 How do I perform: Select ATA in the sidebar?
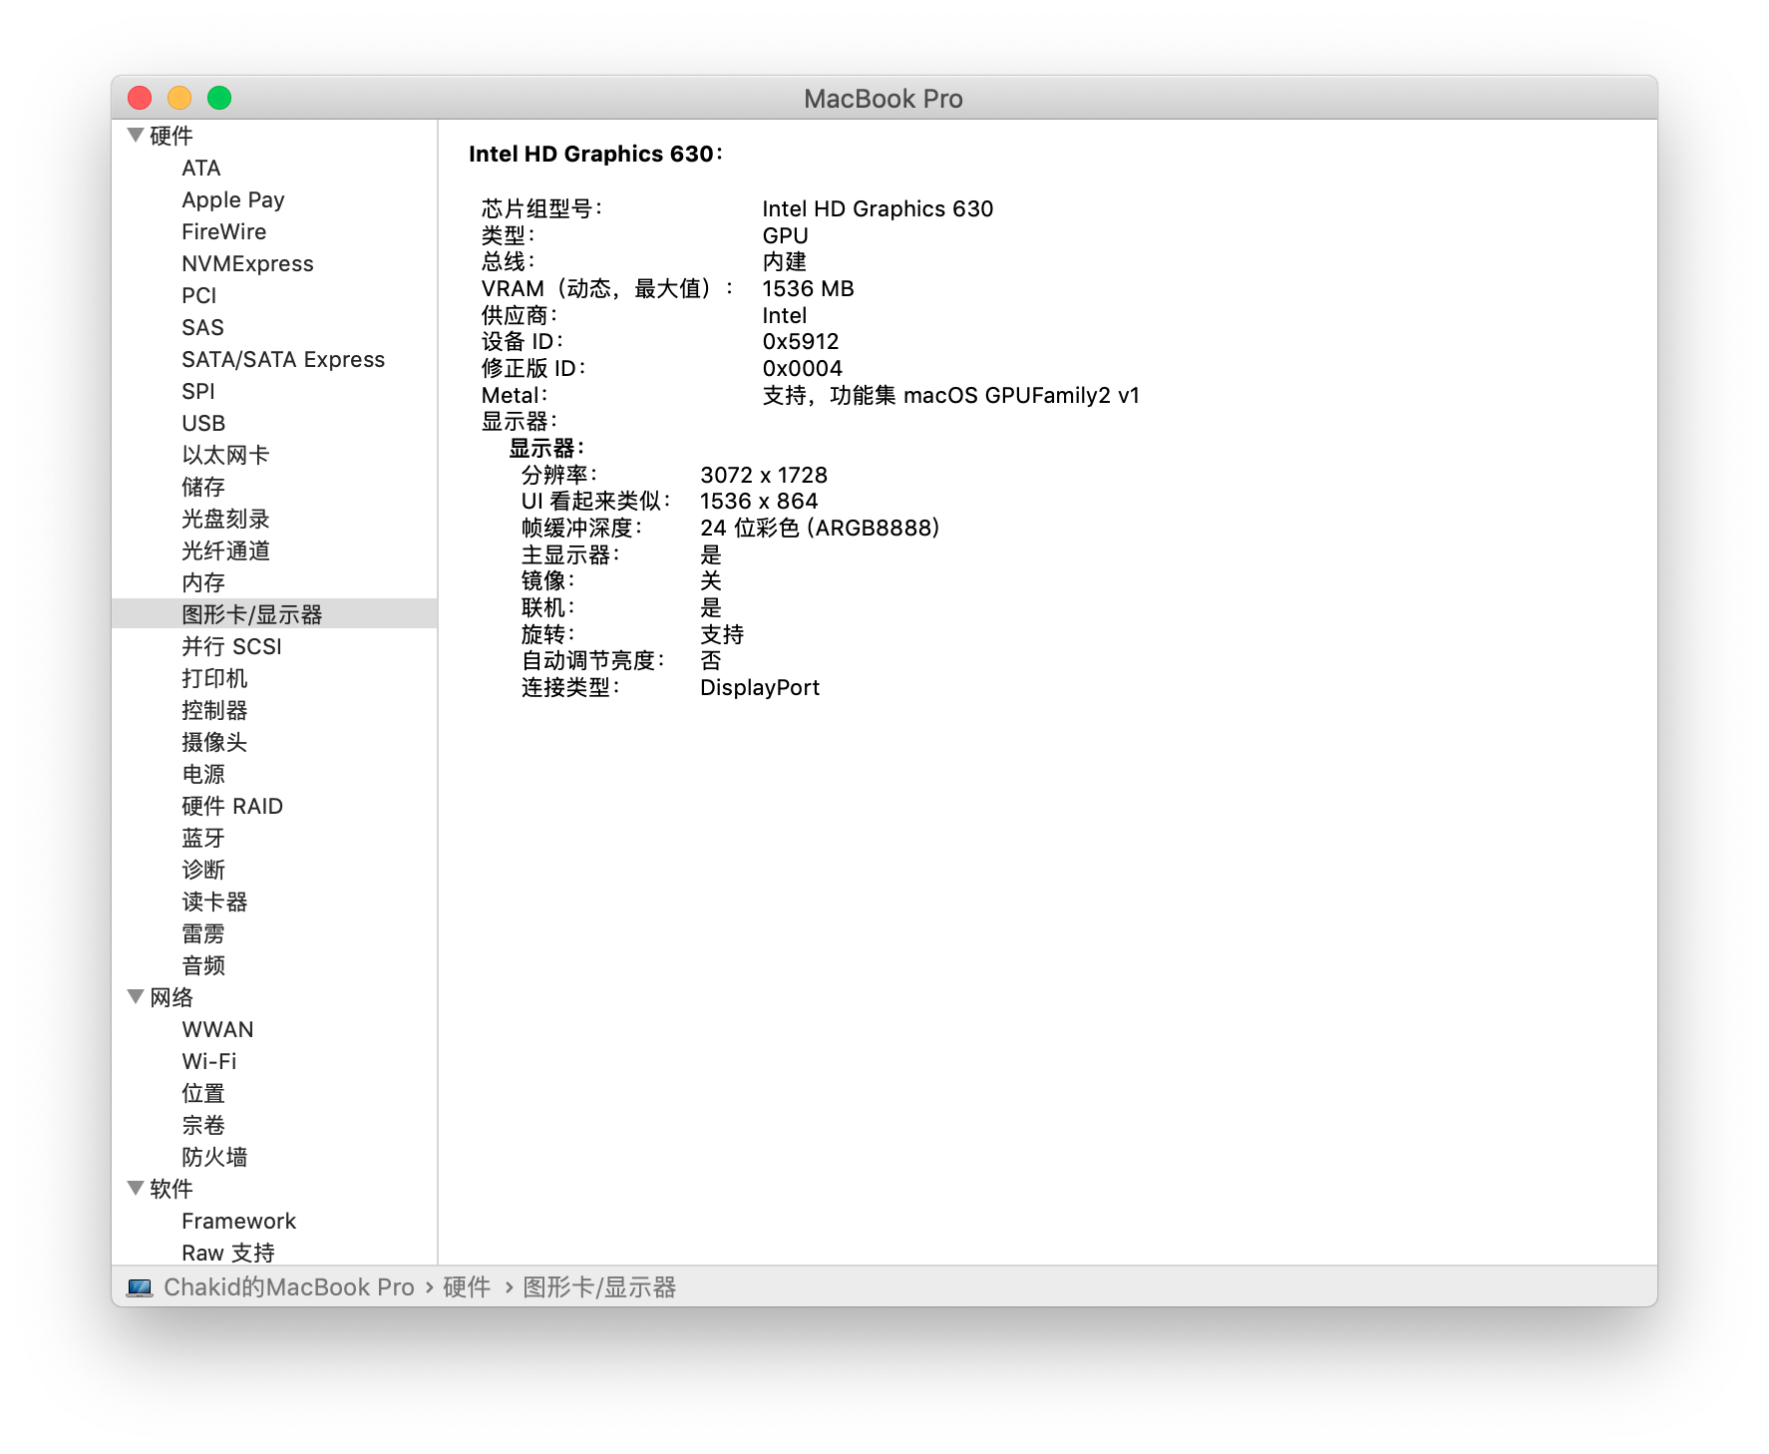201,168
